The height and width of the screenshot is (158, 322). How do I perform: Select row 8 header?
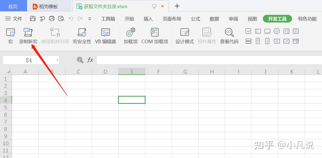point(6,129)
